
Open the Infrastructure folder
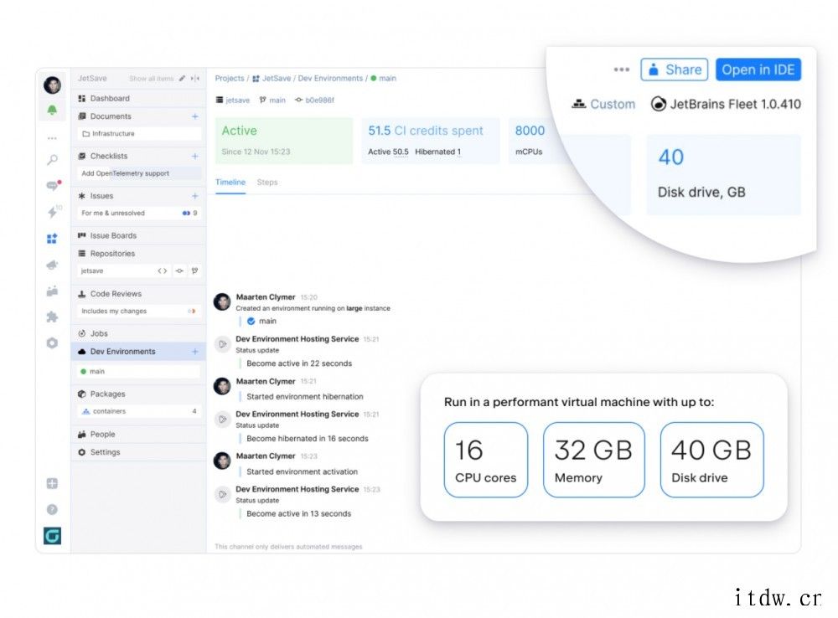pyautogui.click(x=139, y=133)
